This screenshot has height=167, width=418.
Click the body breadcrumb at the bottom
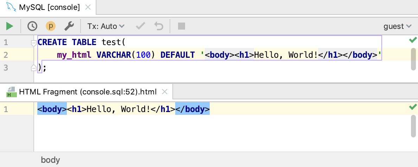coord(50,160)
